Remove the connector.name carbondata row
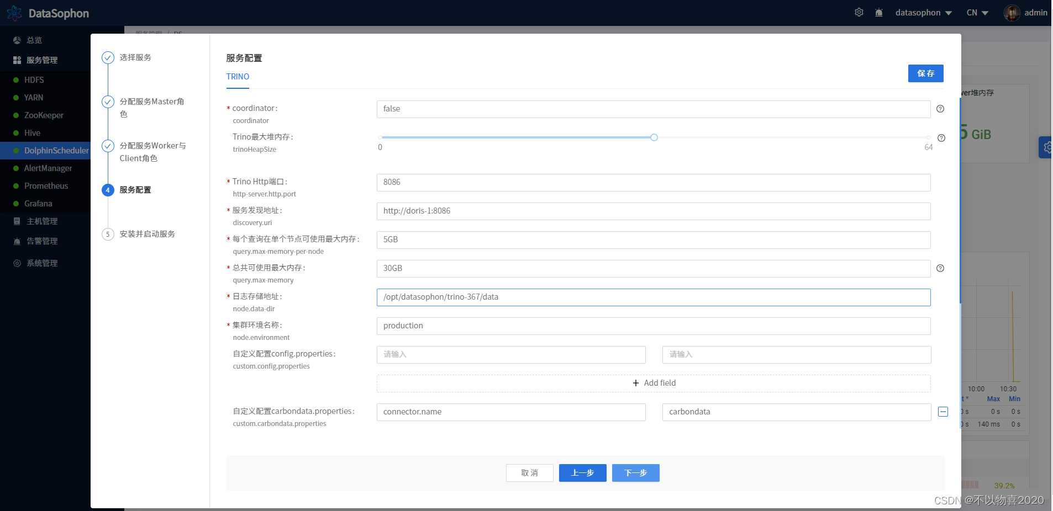 tap(943, 412)
